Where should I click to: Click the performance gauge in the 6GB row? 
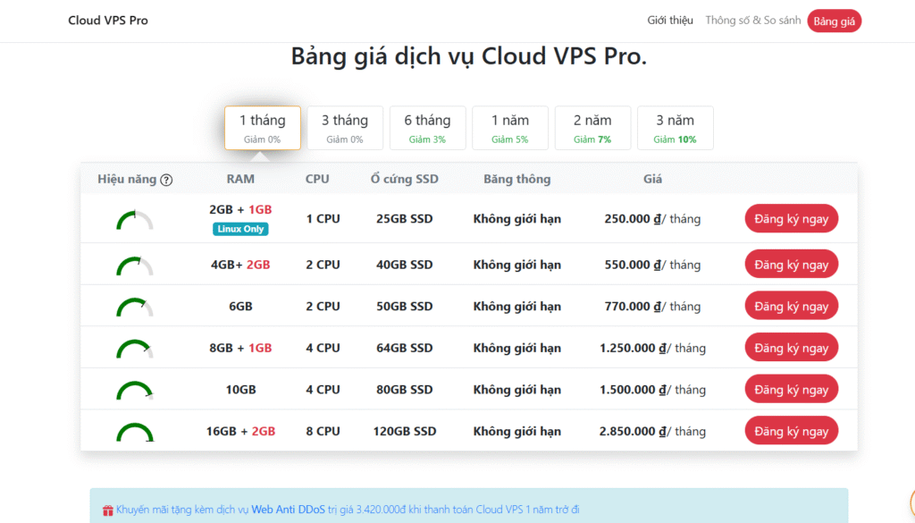tap(134, 308)
